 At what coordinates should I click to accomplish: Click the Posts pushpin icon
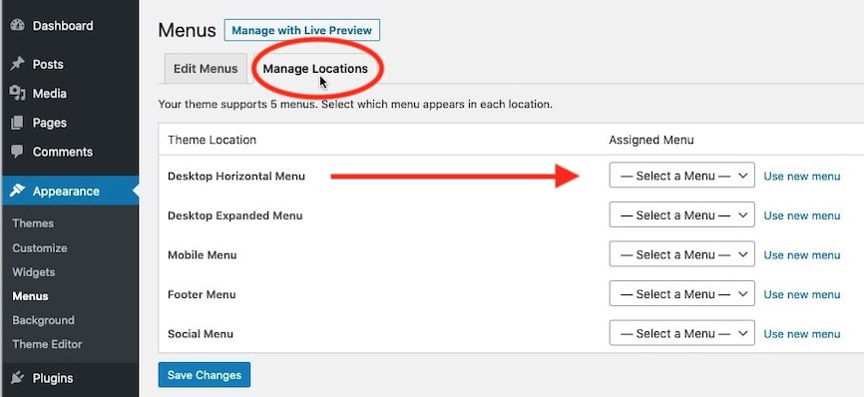(x=18, y=64)
